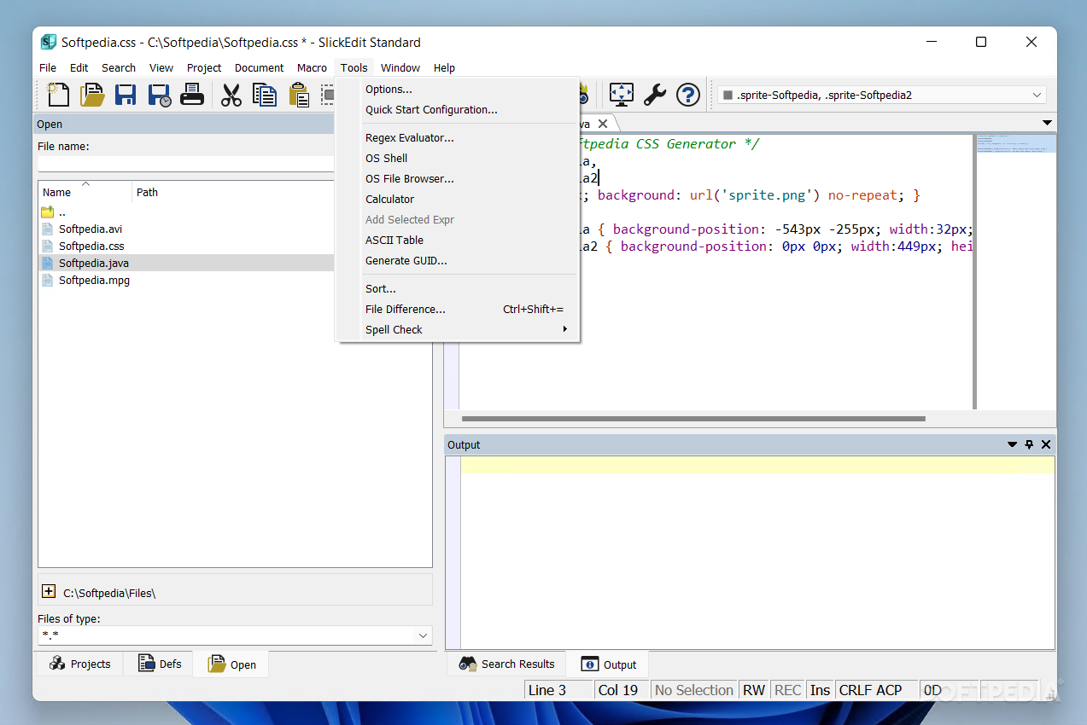Toggle fullscreen with the monitor arrows icon
The width and height of the screenshot is (1087, 725).
pyautogui.click(x=622, y=94)
